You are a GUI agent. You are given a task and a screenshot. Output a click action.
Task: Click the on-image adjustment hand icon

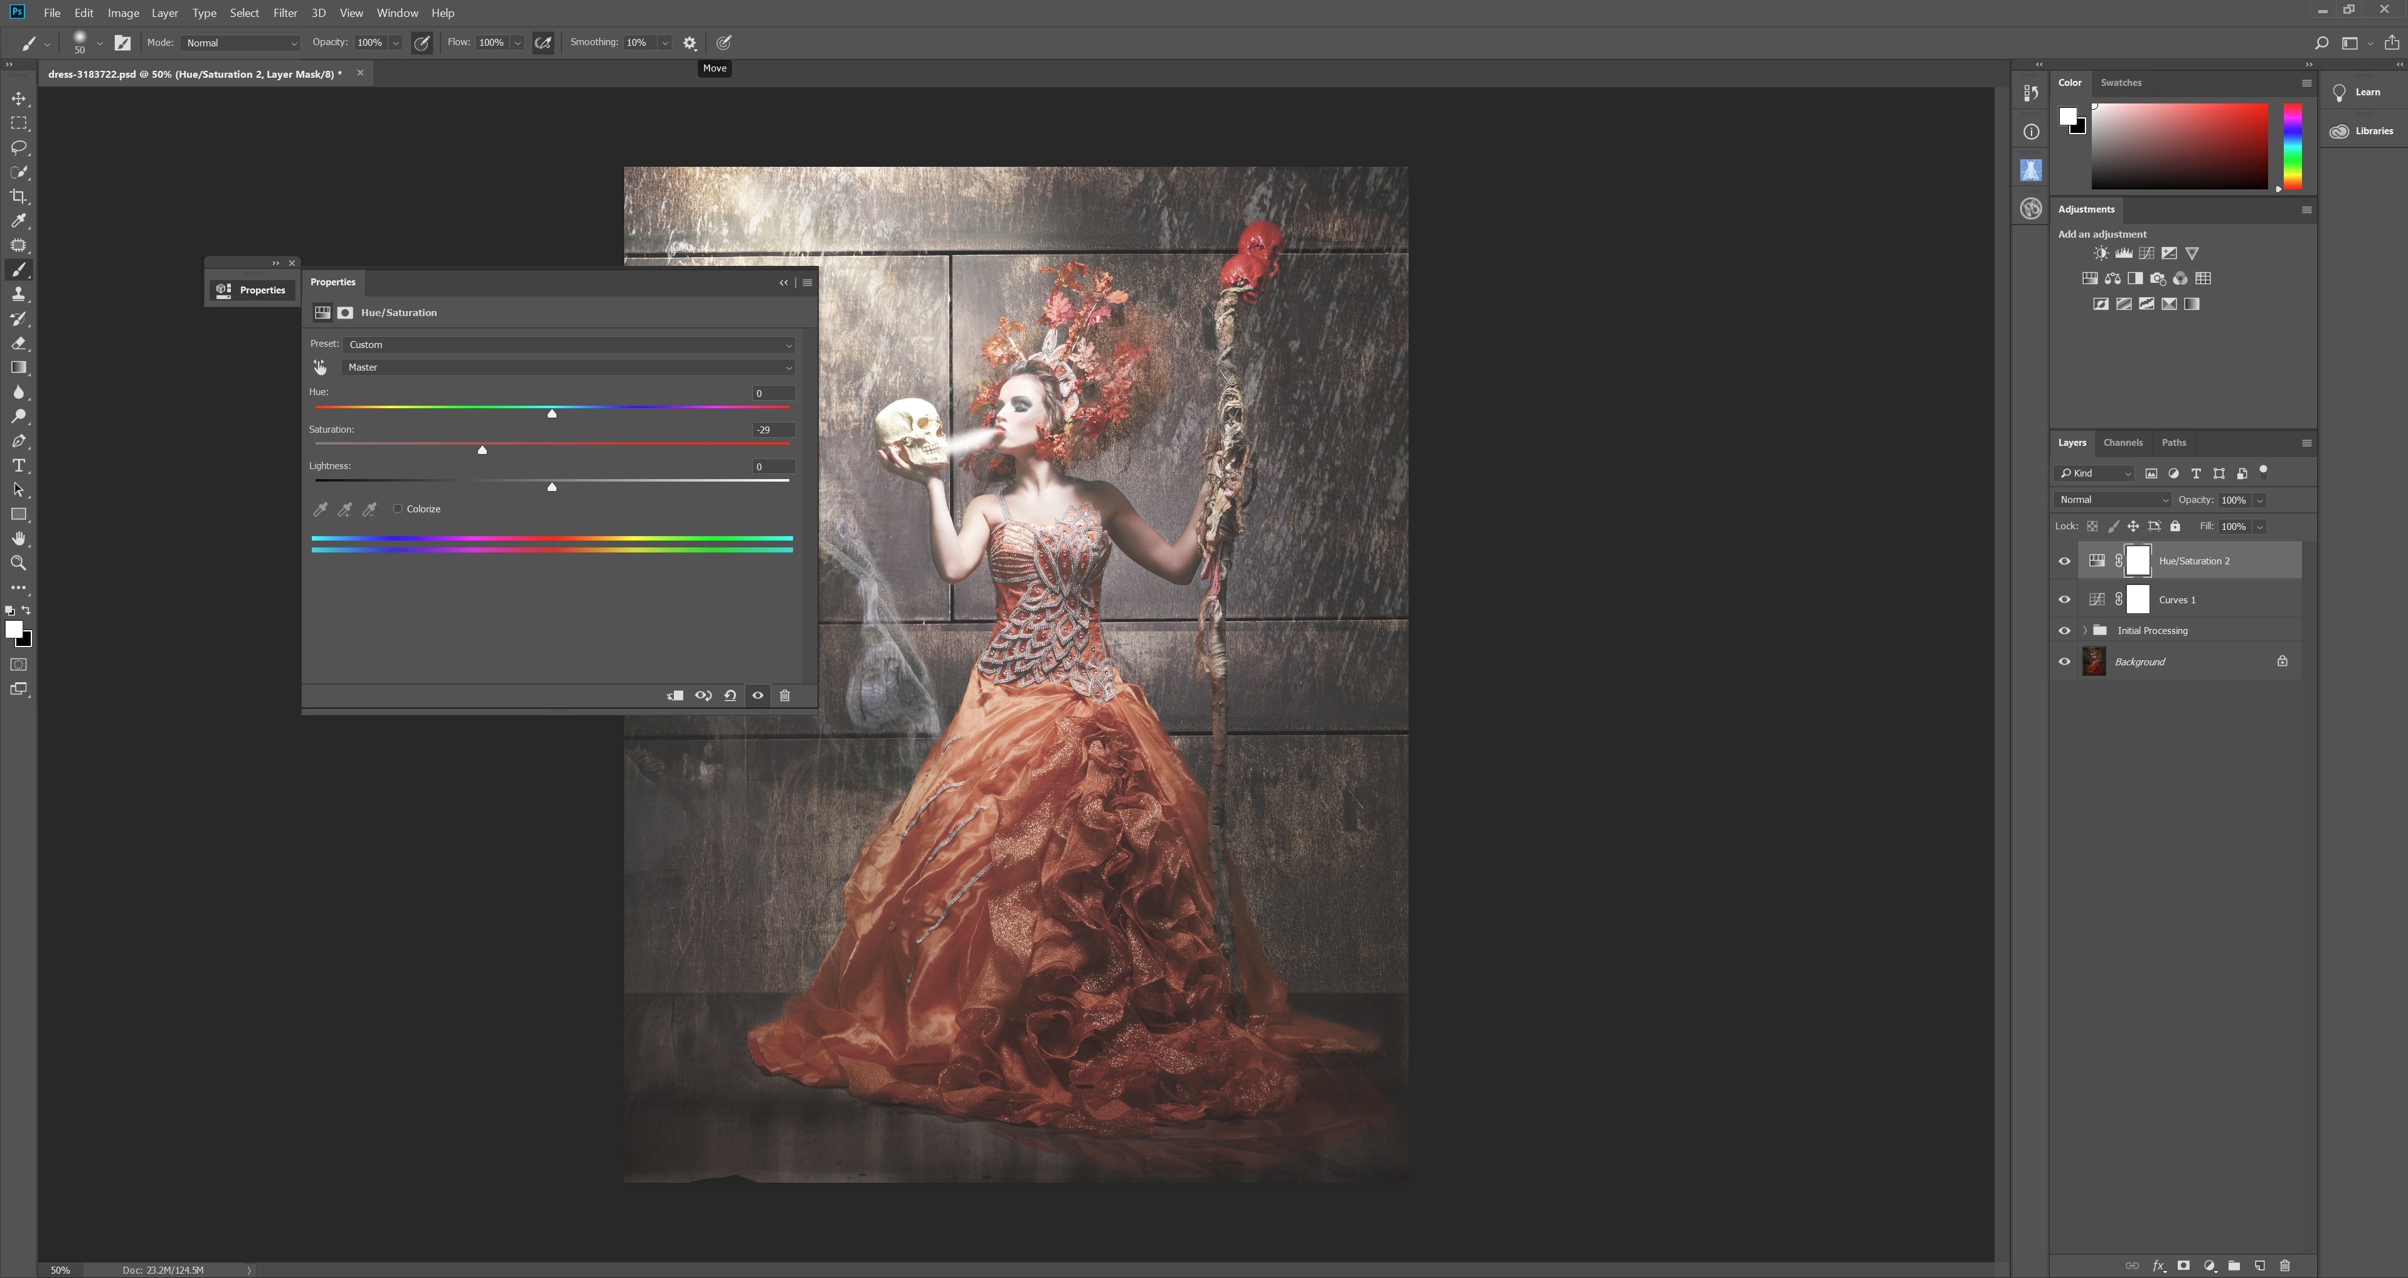click(x=320, y=367)
